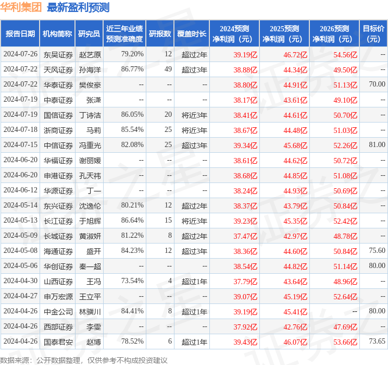
Task: Click the 海通证券 institution name
Action: click(x=58, y=251)
